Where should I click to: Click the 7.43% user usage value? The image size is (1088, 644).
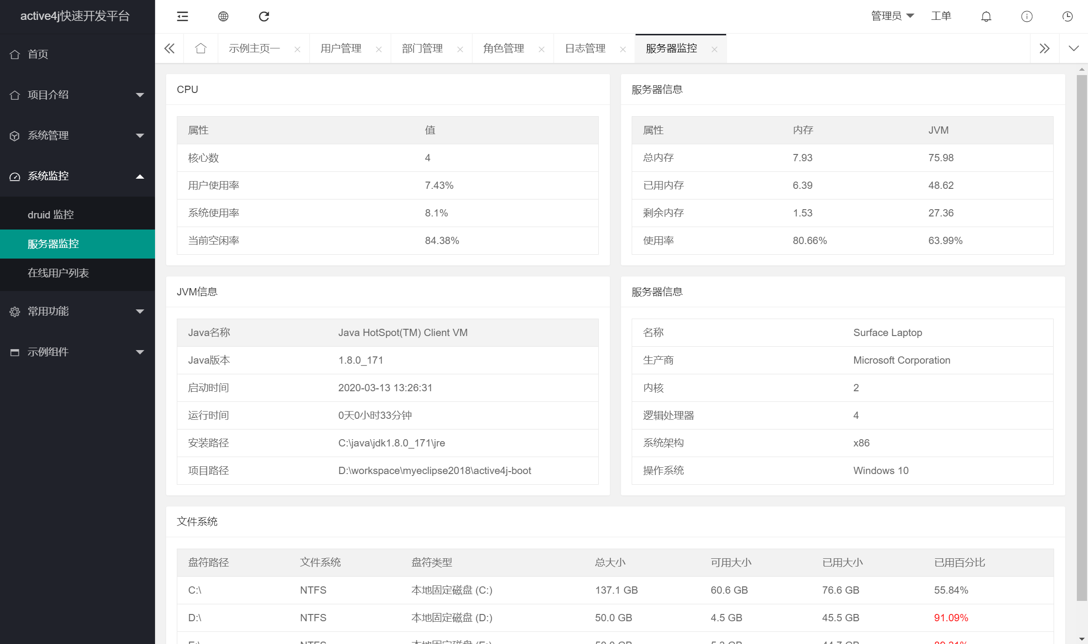[439, 185]
